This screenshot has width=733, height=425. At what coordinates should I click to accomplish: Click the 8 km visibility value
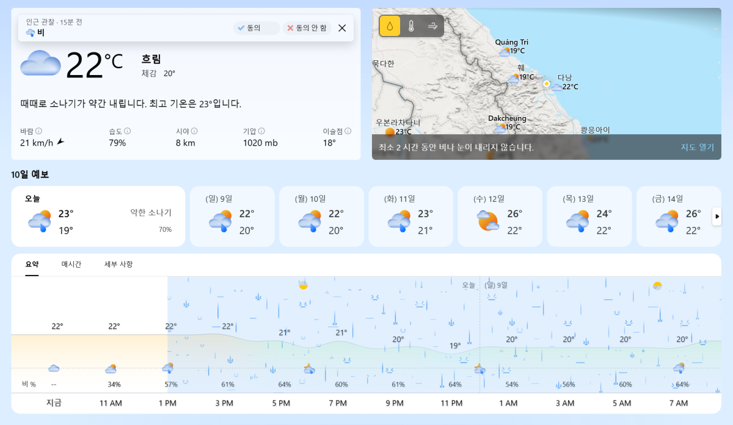(186, 143)
